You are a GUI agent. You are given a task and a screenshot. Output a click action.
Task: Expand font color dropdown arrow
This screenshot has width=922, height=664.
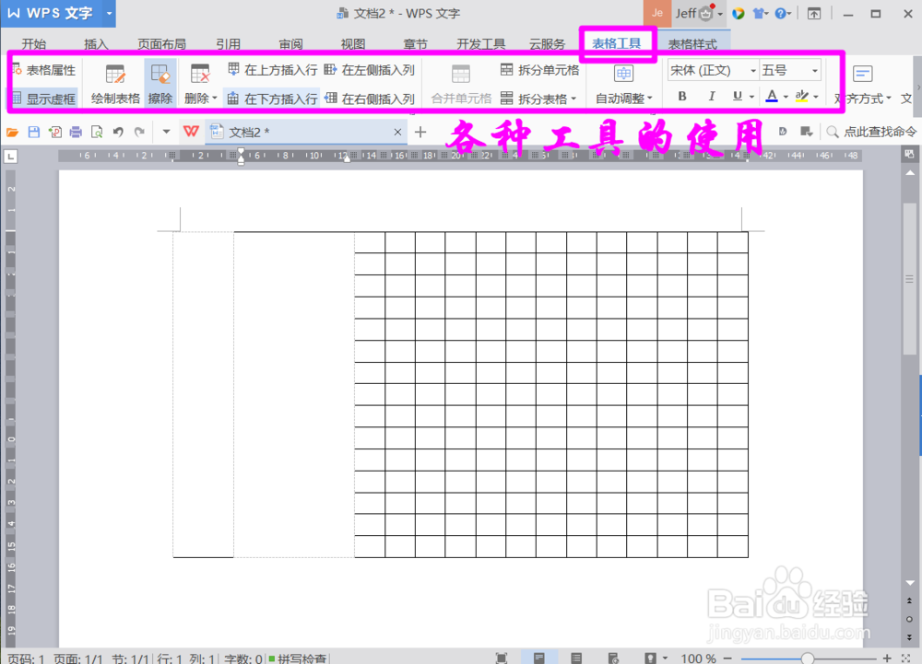click(786, 97)
